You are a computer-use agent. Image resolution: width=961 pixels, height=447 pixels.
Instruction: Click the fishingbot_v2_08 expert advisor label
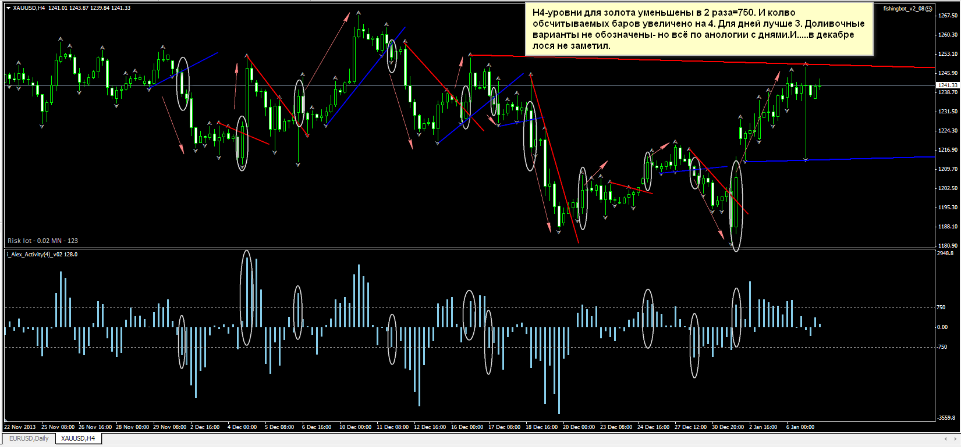click(903, 9)
